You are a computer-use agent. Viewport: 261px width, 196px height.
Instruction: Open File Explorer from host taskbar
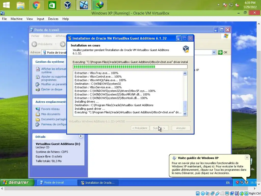21,5
